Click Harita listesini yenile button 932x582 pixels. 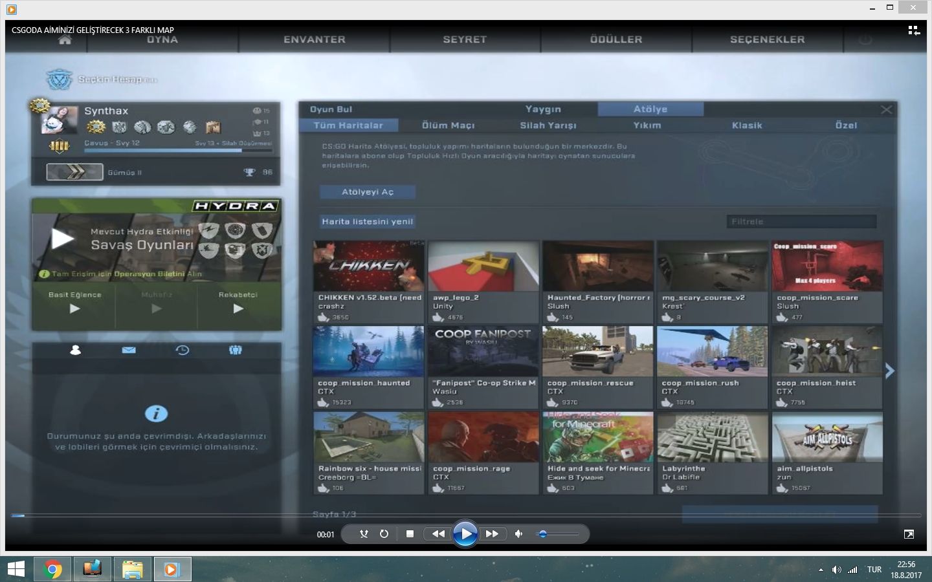point(367,221)
